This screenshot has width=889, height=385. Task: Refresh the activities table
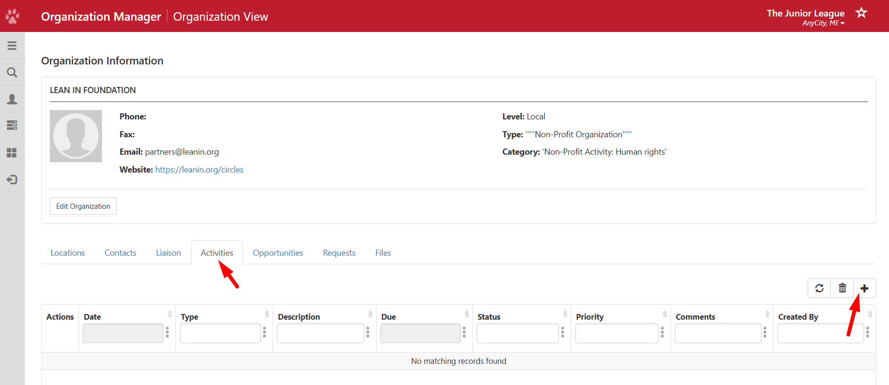click(x=819, y=288)
